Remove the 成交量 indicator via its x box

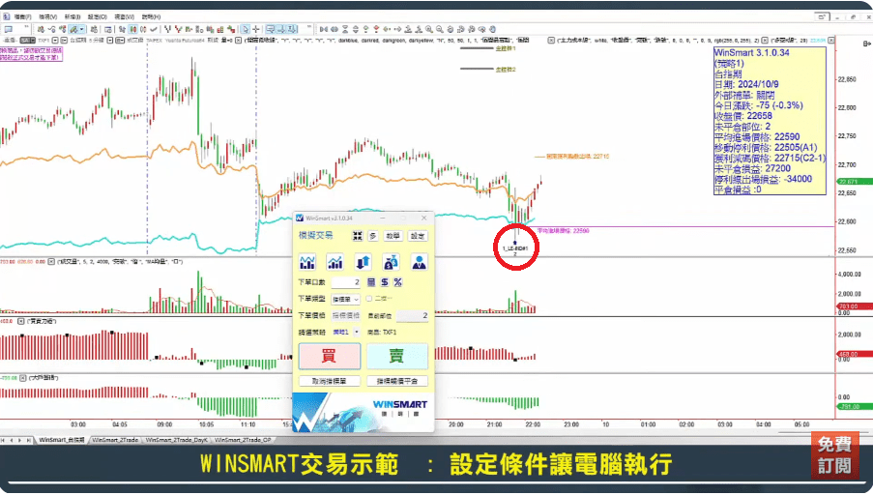coord(51,261)
